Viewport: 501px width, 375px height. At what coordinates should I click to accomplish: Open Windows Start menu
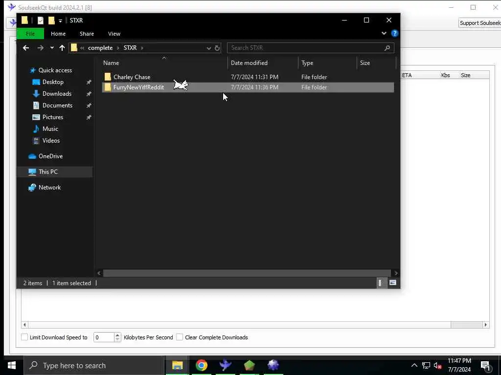pyautogui.click(x=12, y=365)
